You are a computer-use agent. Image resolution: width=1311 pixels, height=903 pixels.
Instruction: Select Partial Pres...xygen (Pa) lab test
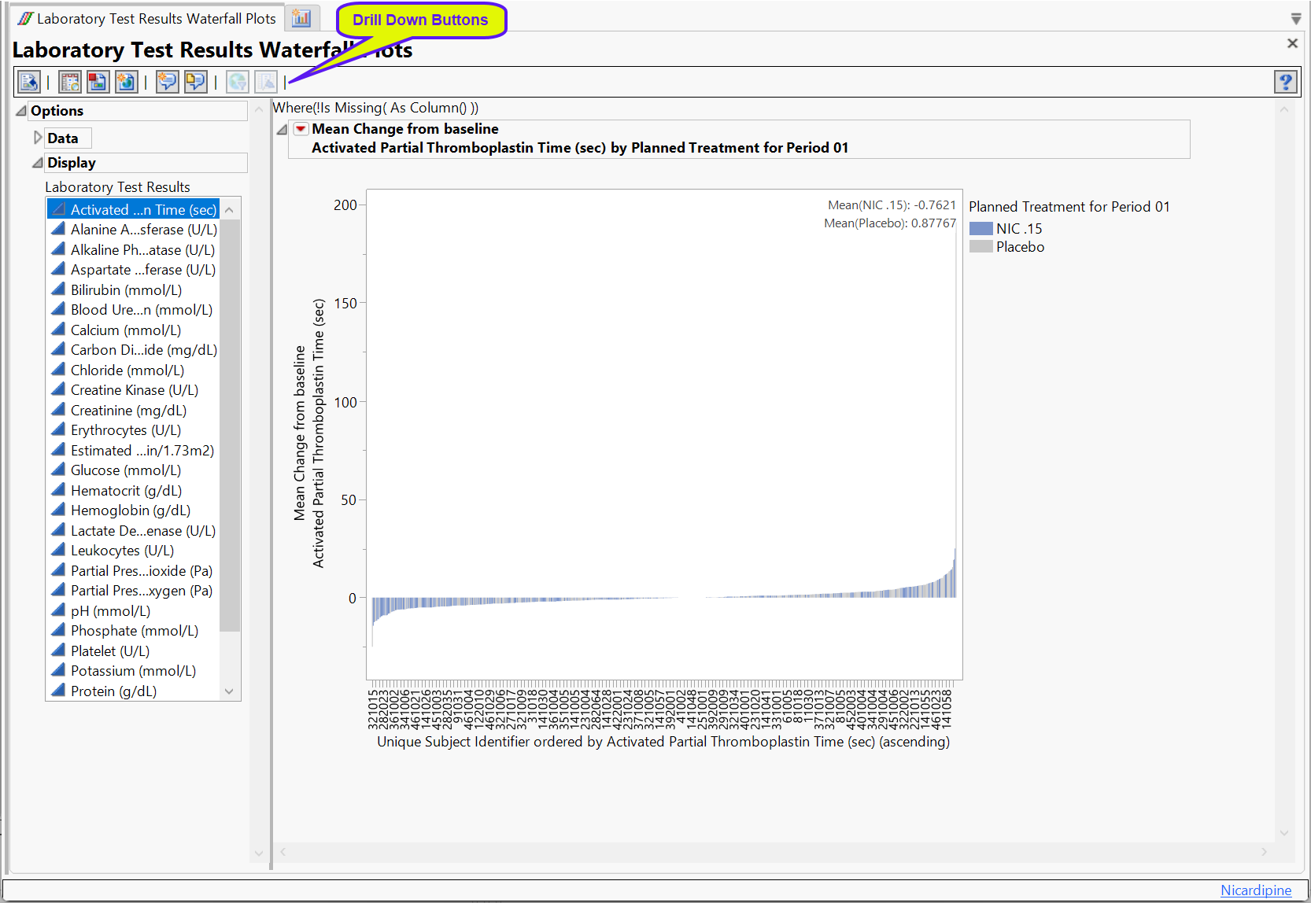pos(133,591)
